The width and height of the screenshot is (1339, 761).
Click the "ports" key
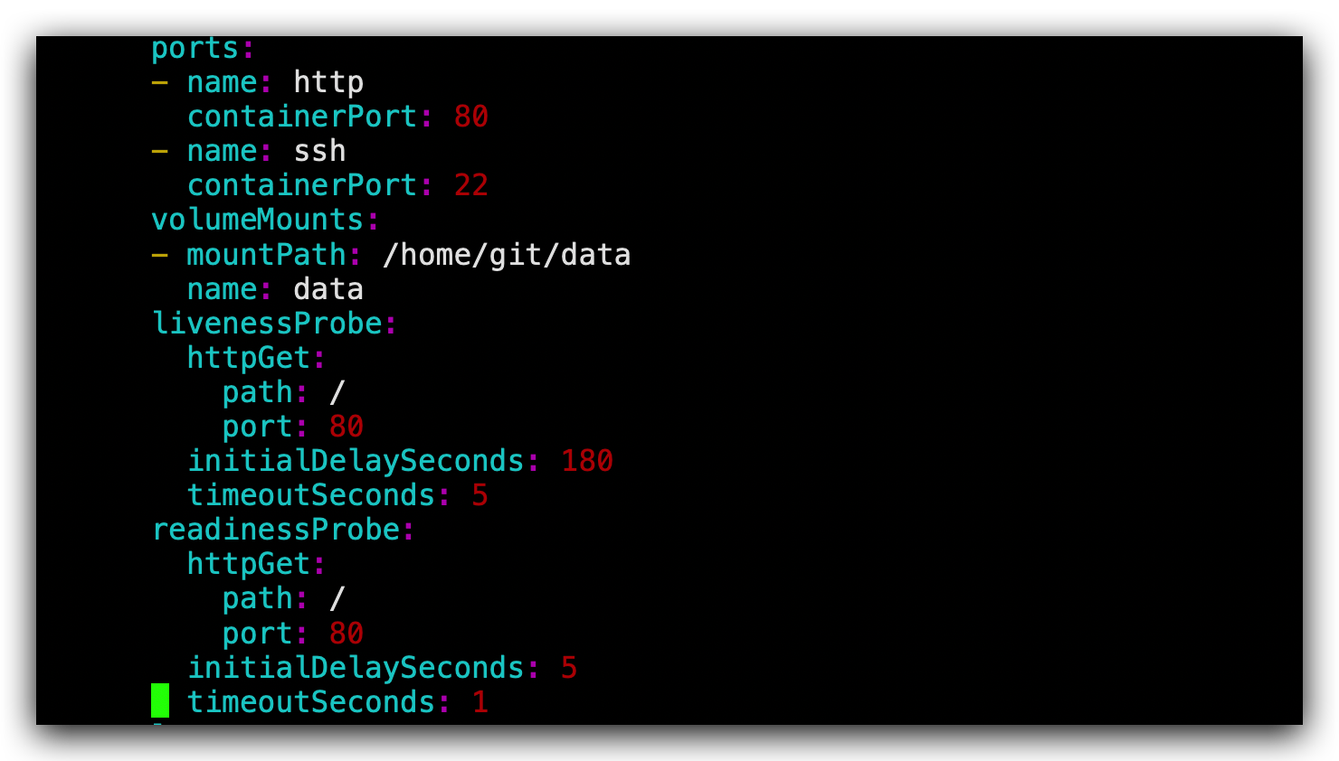pos(195,48)
